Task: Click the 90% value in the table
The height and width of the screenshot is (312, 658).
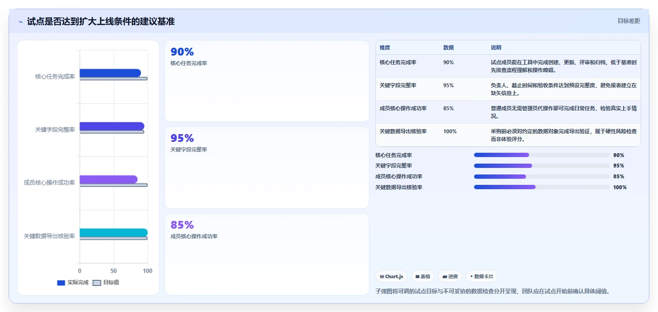Action: click(x=448, y=62)
